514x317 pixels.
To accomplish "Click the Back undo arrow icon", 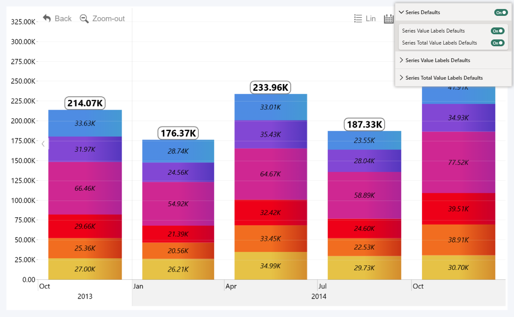I will pyautogui.click(x=47, y=18).
